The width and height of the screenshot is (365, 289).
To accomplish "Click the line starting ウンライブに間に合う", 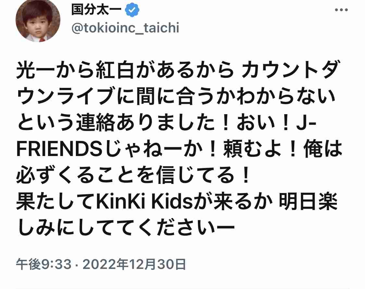I will 176,96.
